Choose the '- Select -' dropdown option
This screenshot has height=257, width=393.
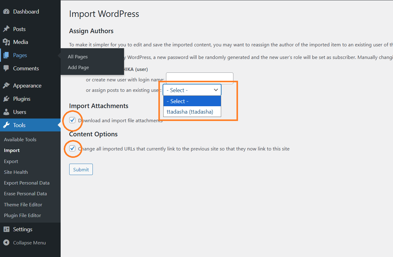tap(192, 101)
